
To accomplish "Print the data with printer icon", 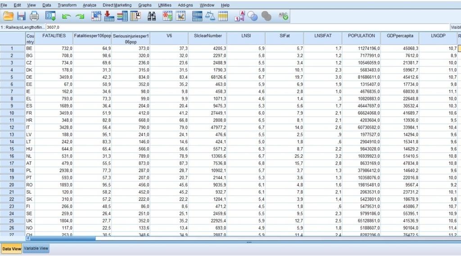I will (x=34, y=16).
